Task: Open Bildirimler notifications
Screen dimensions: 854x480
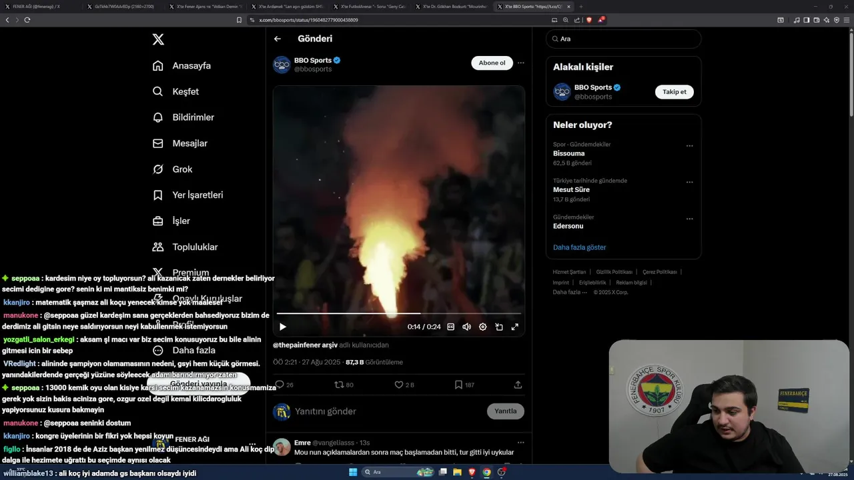Action: tap(183, 117)
